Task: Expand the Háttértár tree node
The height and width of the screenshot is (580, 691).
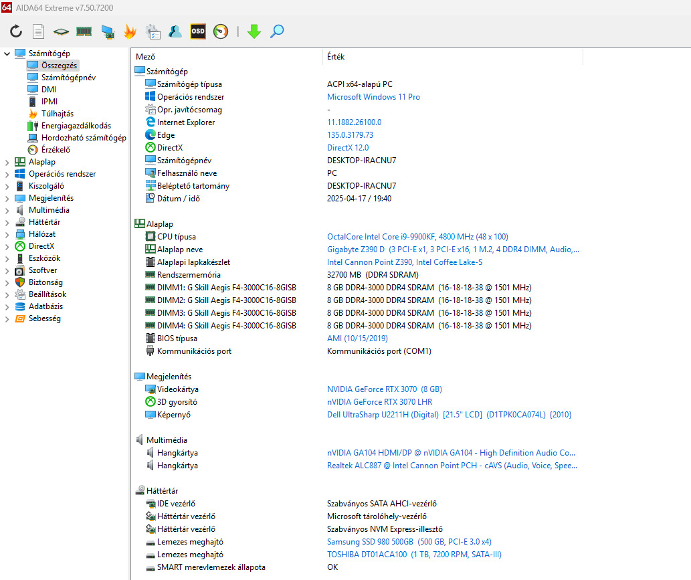Action: [x=7, y=222]
